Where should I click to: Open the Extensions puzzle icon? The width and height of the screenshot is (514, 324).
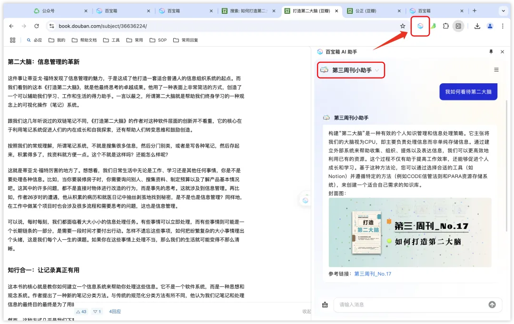coord(446,26)
